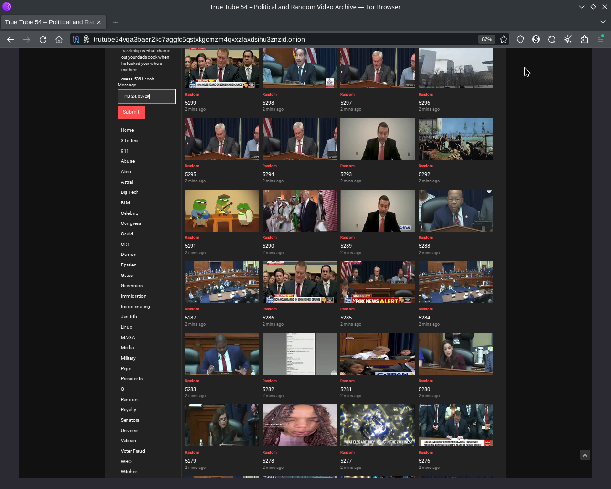The height and width of the screenshot is (489, 611).
Task: Open the Senators category
Action: click(x=130, y=420)
